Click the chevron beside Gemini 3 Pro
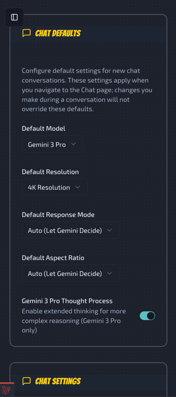 [73, 144]
